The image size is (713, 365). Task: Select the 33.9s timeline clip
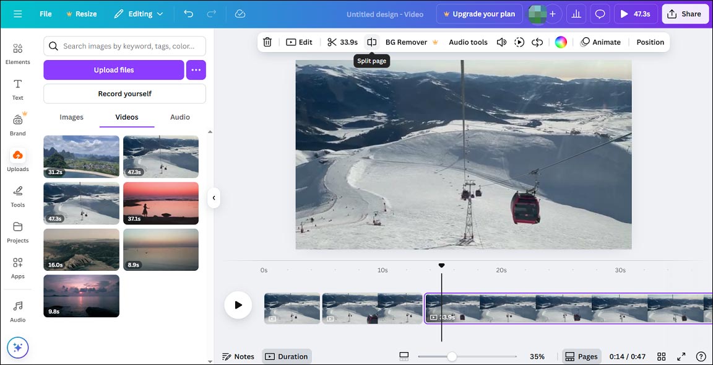pyautogui.click(x=568, y=309)
